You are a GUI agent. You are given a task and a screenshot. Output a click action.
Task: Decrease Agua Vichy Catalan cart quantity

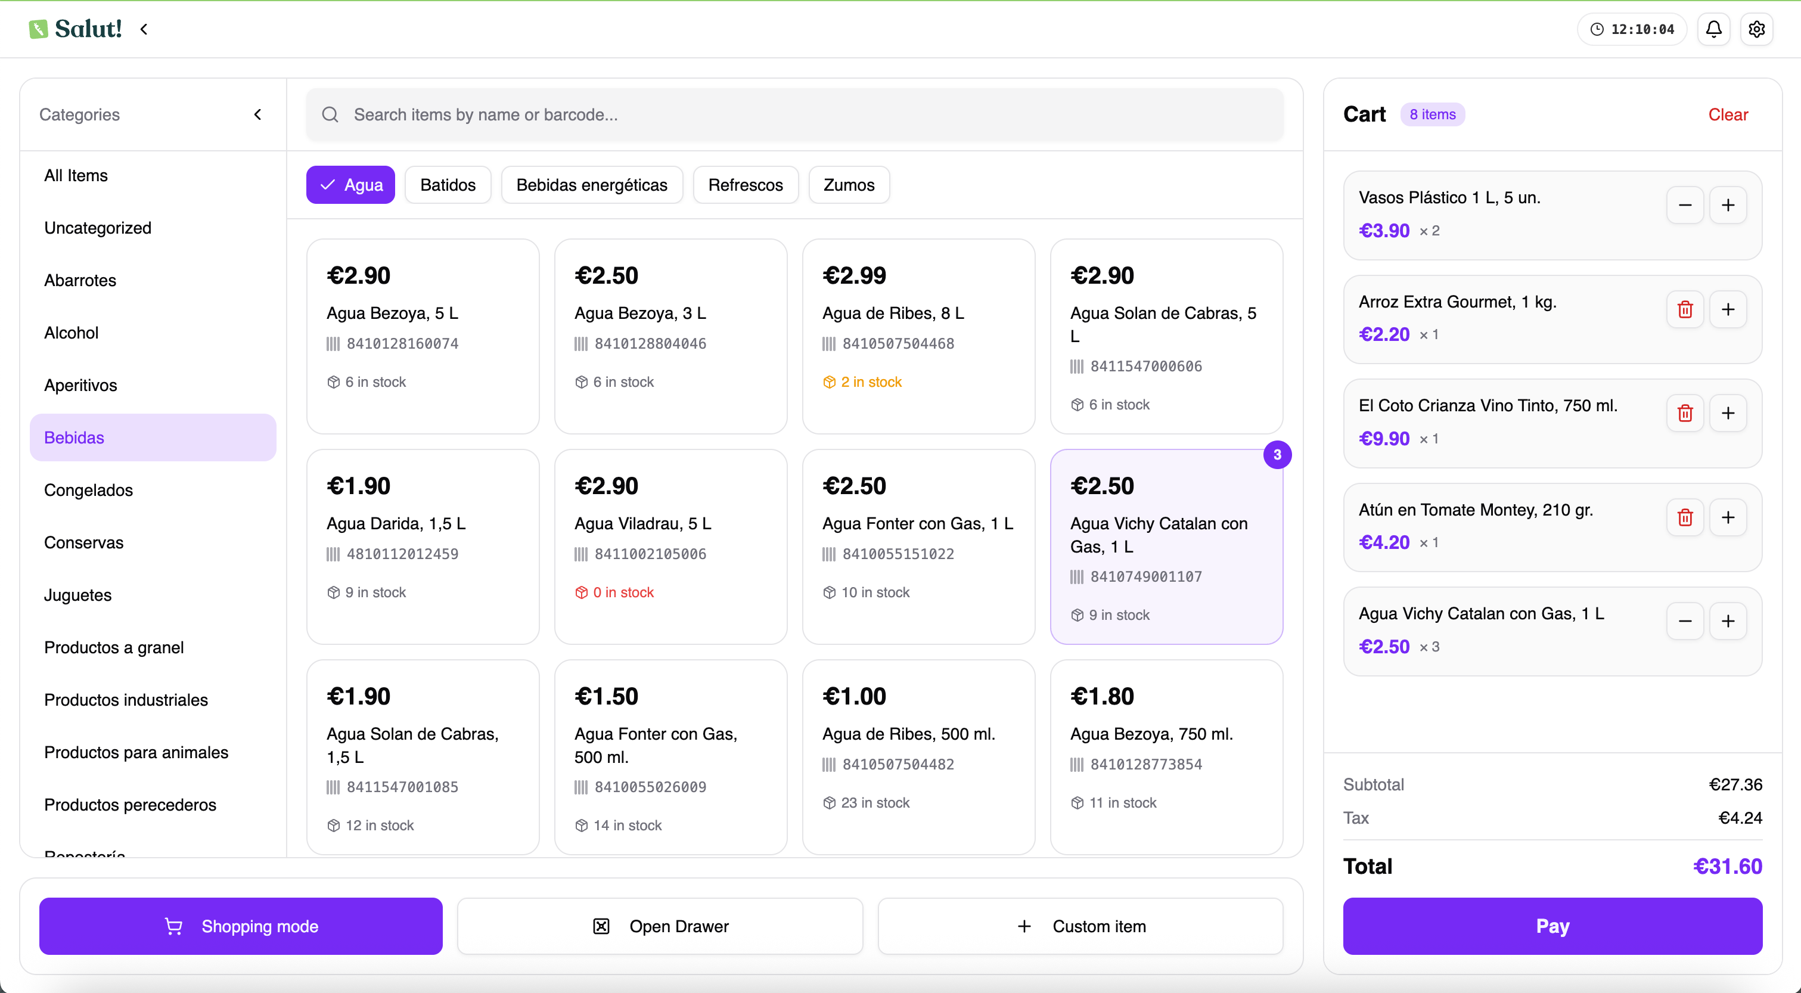click(x=1685, y=621)
